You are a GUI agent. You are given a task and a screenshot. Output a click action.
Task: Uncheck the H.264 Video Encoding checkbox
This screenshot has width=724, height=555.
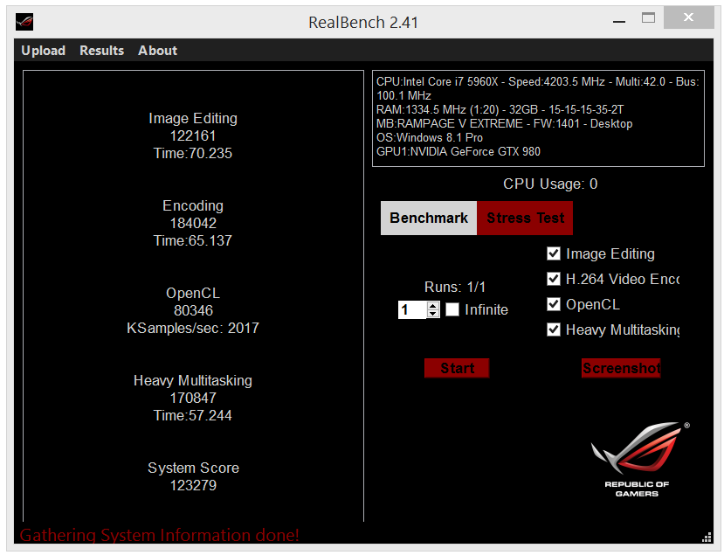click(553, 279)
